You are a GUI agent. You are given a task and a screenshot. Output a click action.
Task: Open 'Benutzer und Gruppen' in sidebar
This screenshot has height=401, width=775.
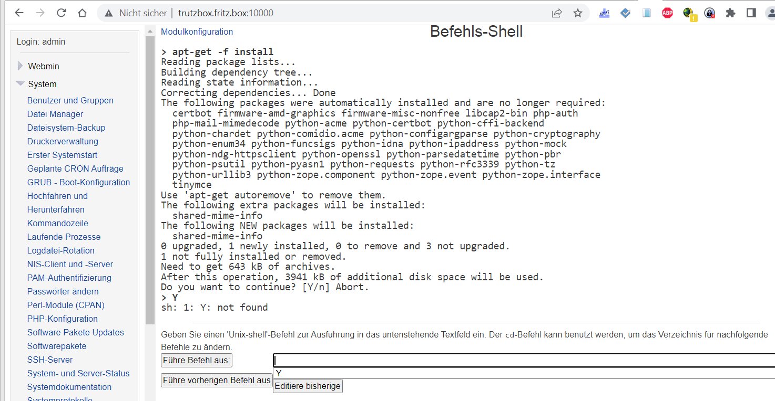(70, 100)
